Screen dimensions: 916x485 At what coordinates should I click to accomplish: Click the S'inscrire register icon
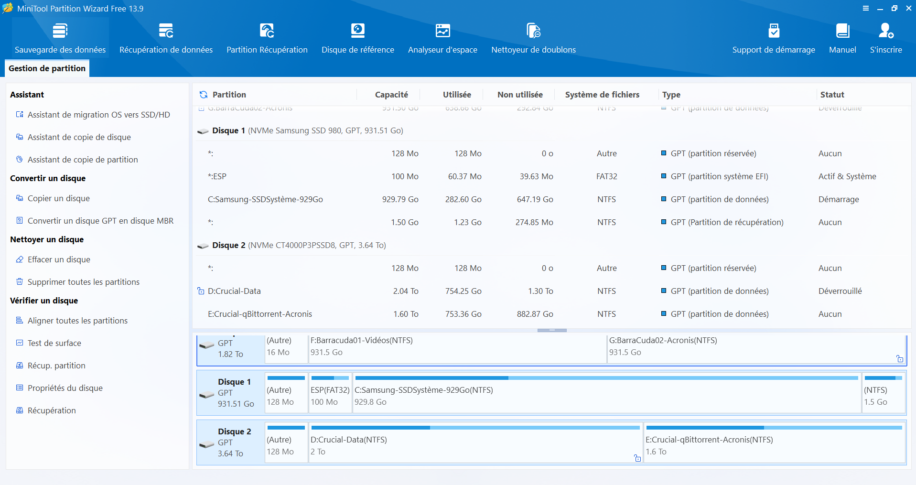tap(886, 31)
